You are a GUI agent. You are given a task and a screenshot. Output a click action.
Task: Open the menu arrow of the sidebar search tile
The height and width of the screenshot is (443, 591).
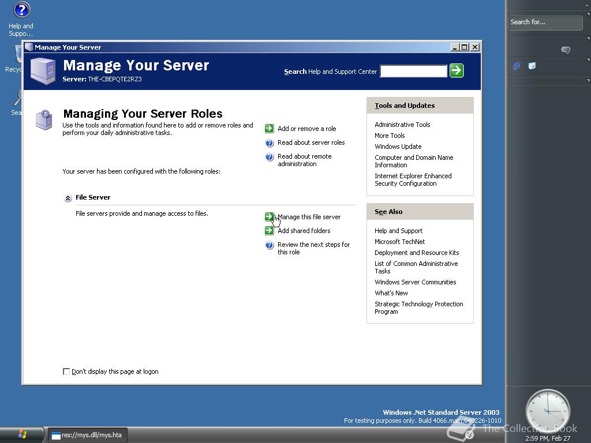(x=588, y=14)
